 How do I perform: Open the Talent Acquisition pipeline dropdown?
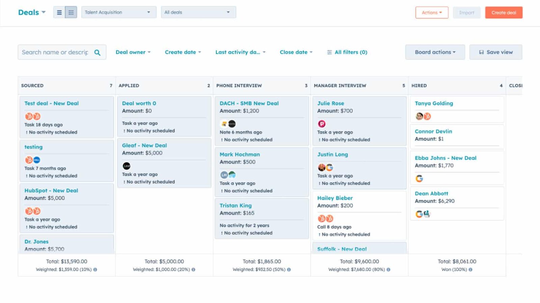tap(119, 12)
